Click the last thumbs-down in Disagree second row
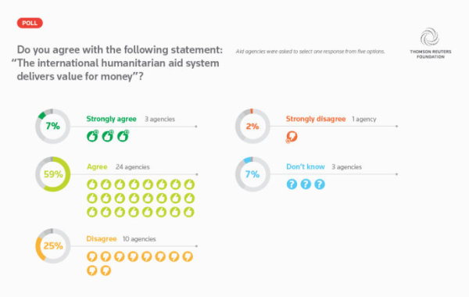Screen dimensions: 469x297 [106, 270]
